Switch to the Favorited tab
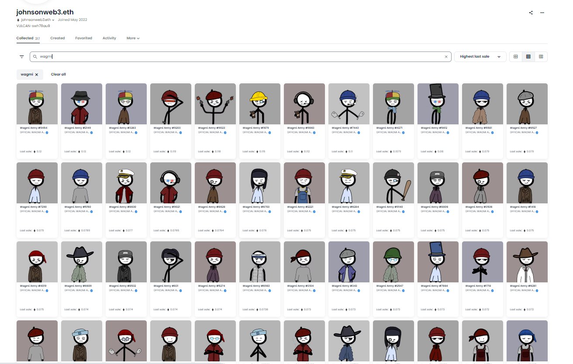This screenshot has width=573, height=364. point(83,38)
